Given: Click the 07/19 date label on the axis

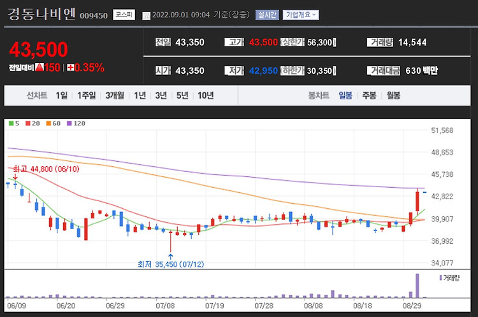Looking at the screenshot, I should click(214, 306).
